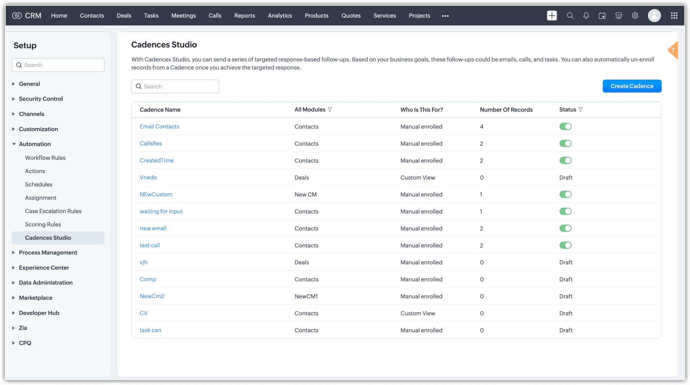Open the calendar icon in top bar

pyautogui.click(x=602, y=16)
